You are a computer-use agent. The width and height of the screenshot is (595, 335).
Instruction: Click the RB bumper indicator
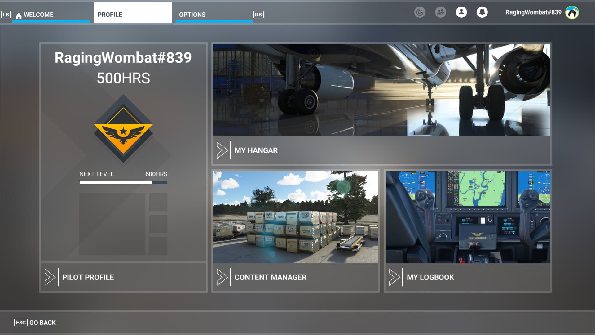(x=259, y=14)
